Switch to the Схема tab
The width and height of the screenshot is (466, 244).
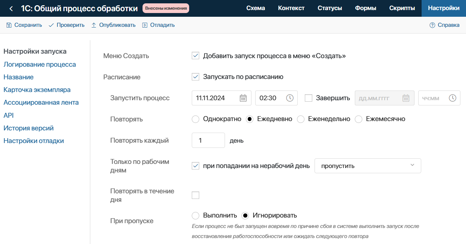tap(256, 8)
